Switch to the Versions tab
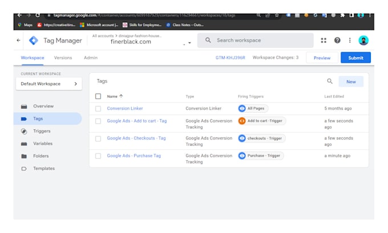This screenshot has width=388, height=233. (63, 58)
